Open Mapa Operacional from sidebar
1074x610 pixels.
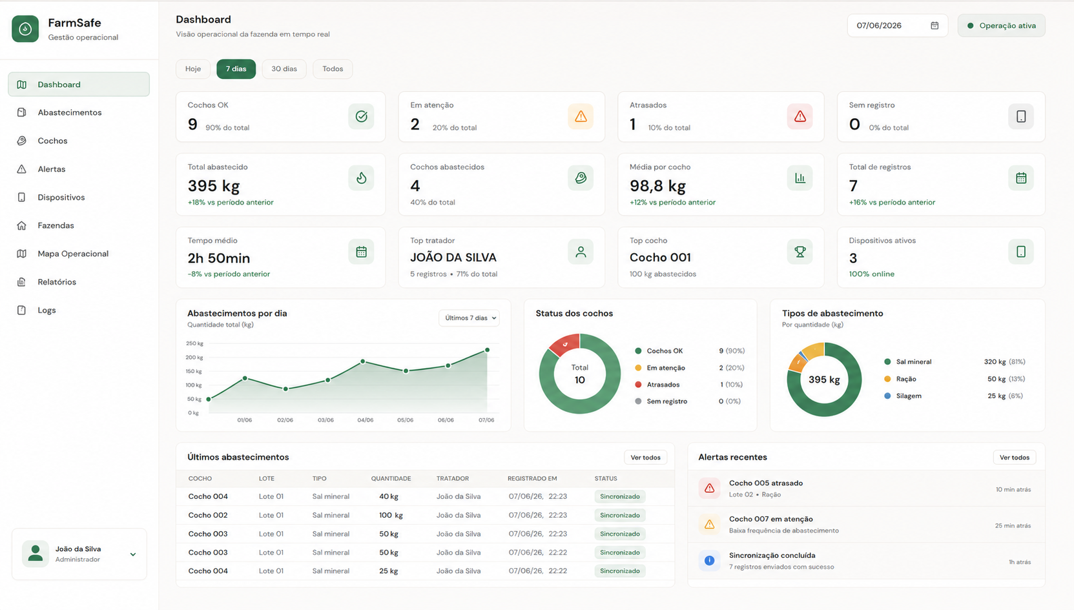(x=79, y=254)
